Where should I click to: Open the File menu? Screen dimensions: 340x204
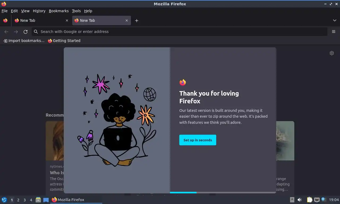tap(5, 11)
